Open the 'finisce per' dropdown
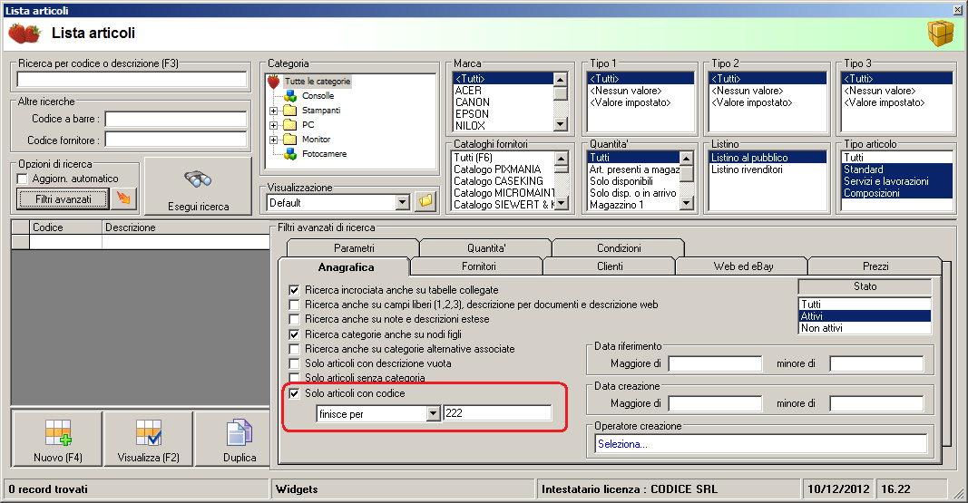The width and height of the screenshot is (968, 503). click(432, 413)
